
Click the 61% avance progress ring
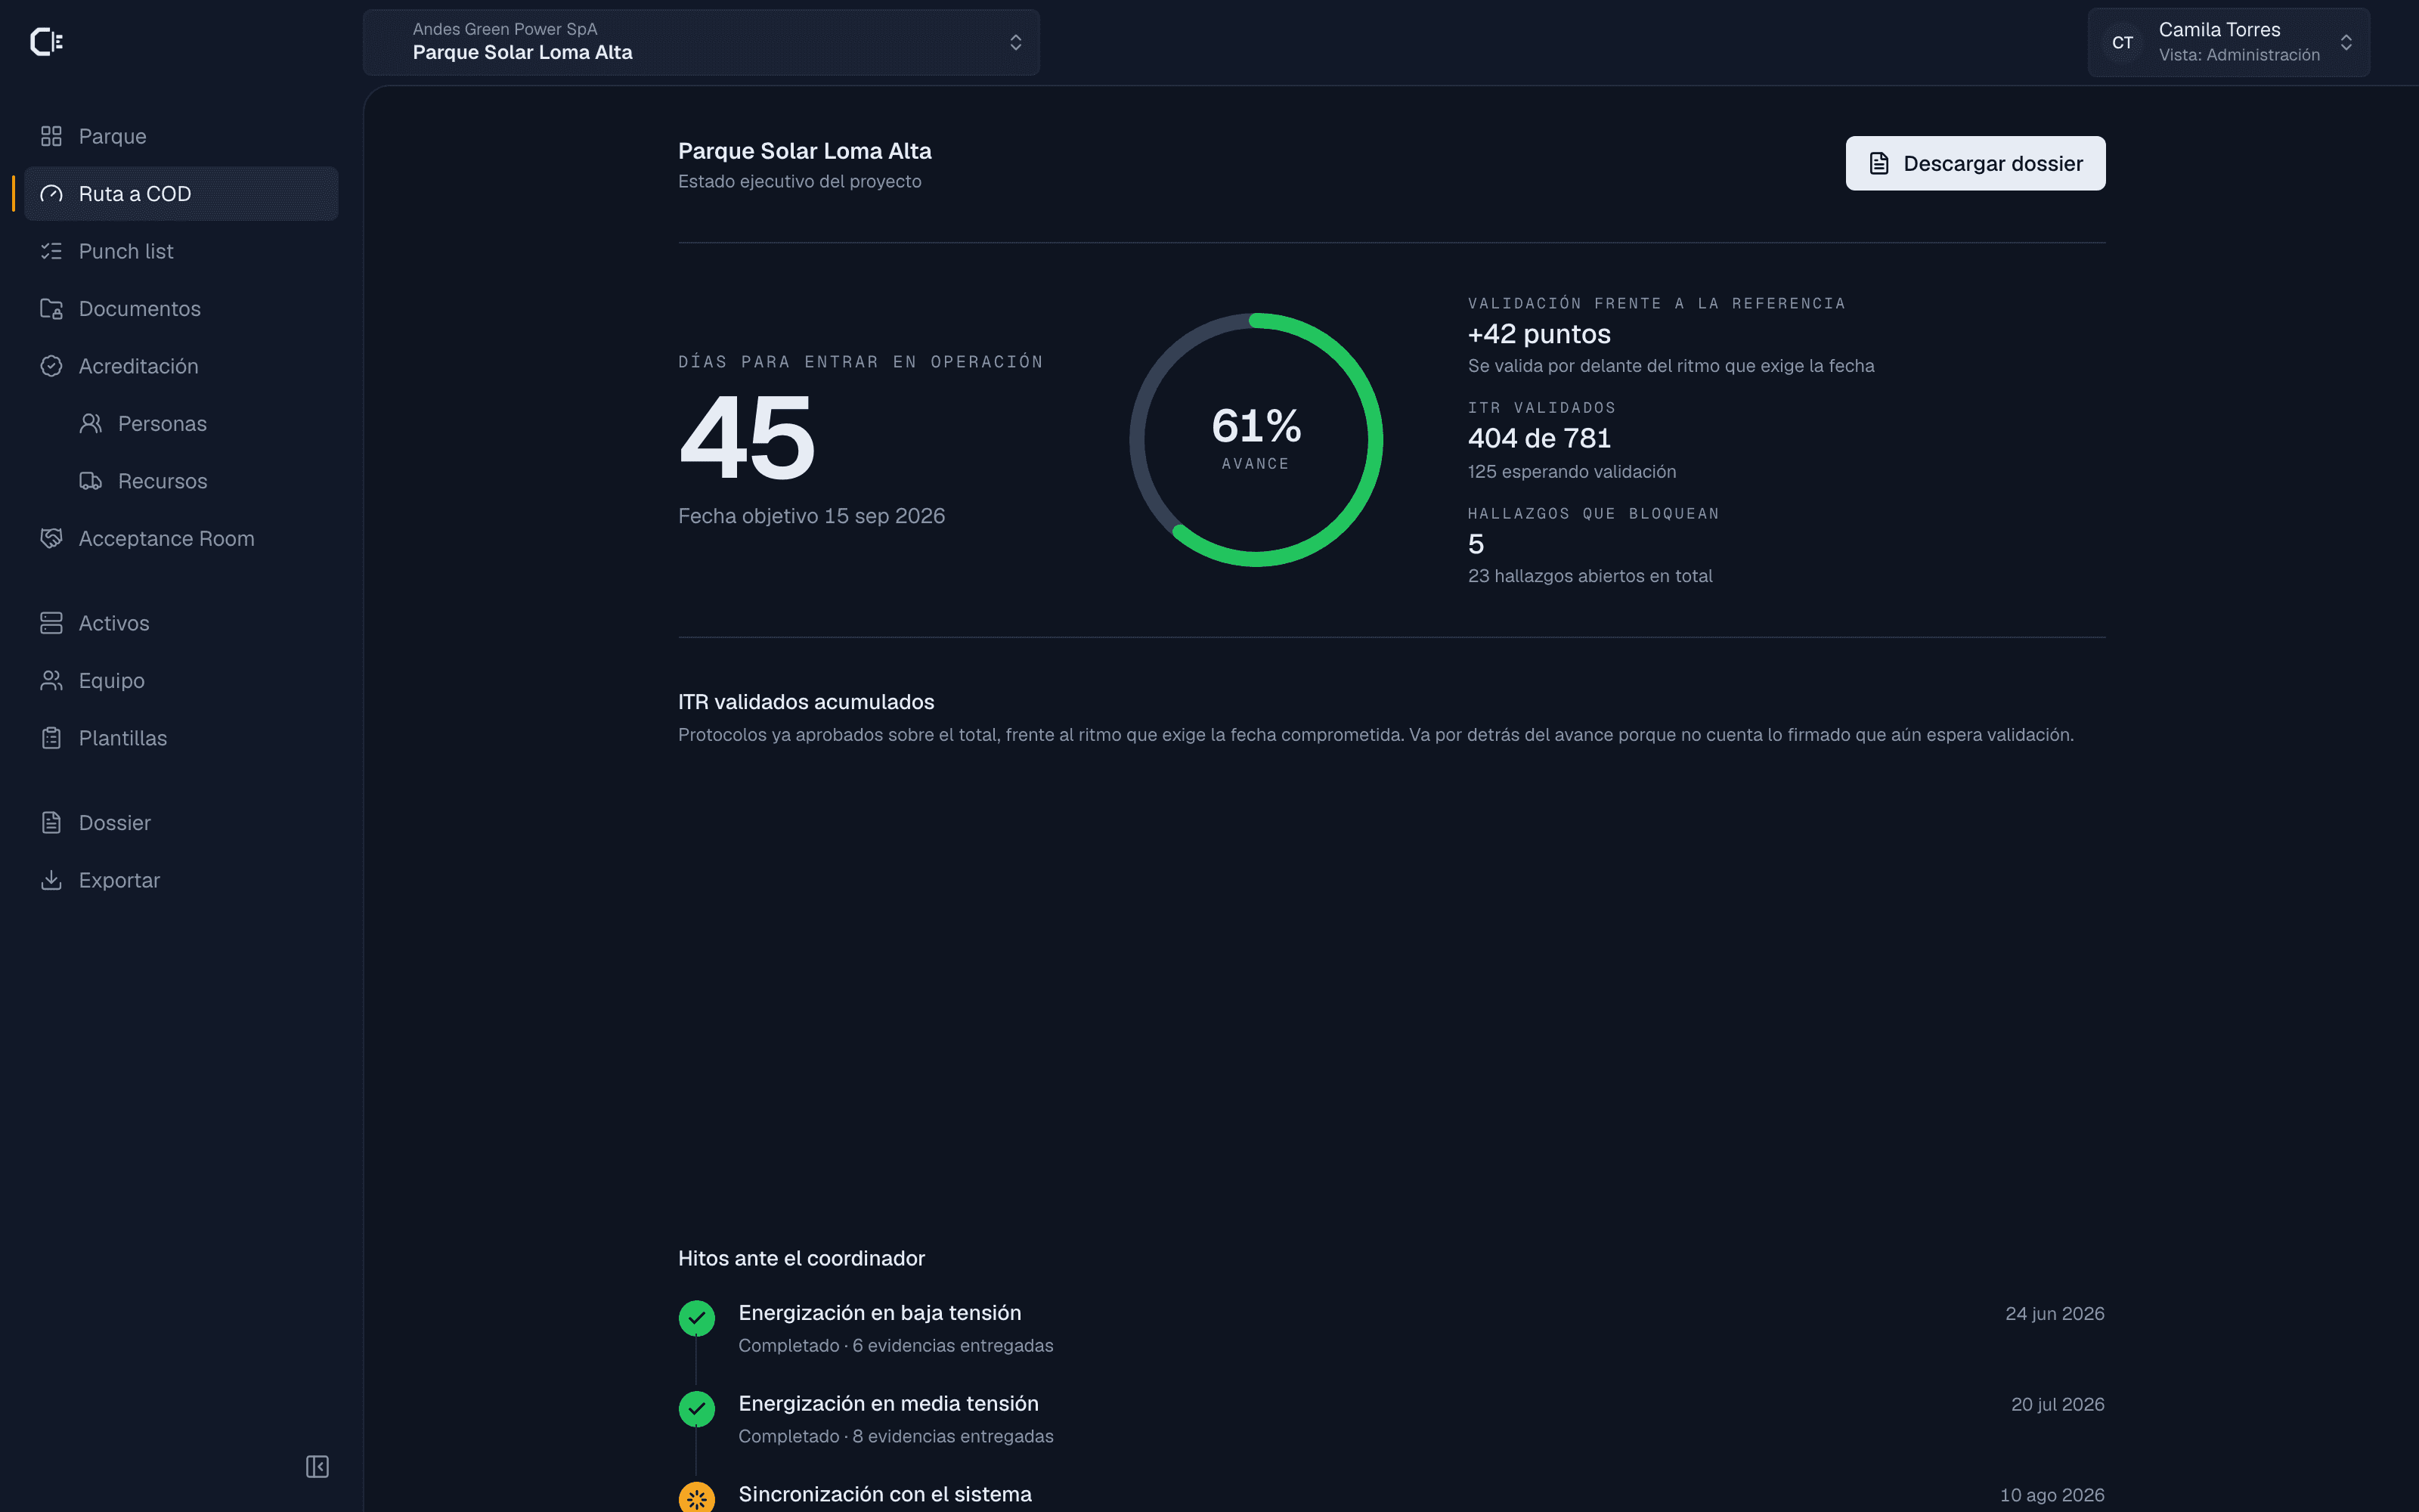click(x=1256, y=440)
